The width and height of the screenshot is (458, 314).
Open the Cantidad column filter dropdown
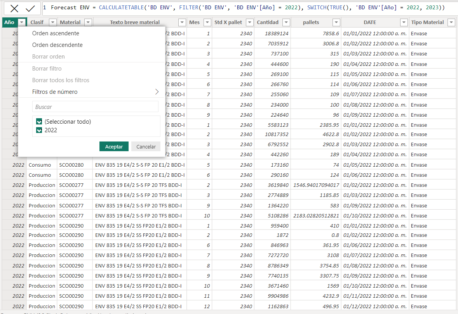pos(286,22)
